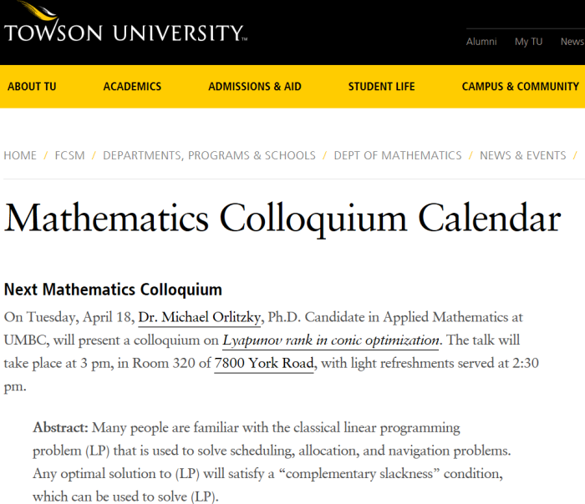Open the ACADEMICS menu
Viewport: 585px width, 504px height.
pyautogui.click(x=132, y=87)
